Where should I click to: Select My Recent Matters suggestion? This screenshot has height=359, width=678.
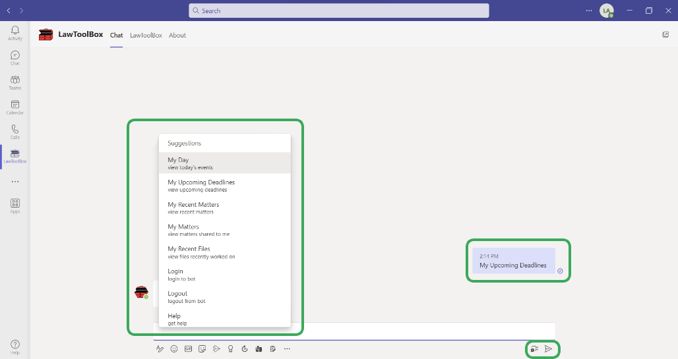click(225, 207)
